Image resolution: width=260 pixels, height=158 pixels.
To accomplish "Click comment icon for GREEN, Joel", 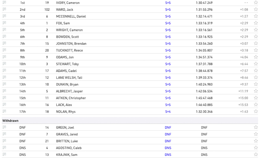I will pyautogui.click(x=5, y=127).
